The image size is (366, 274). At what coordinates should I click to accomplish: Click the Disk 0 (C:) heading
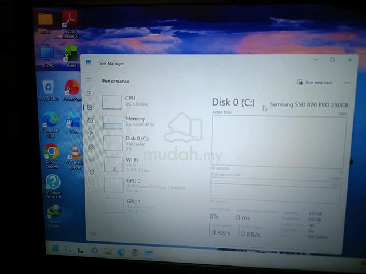tap(233, 103)
